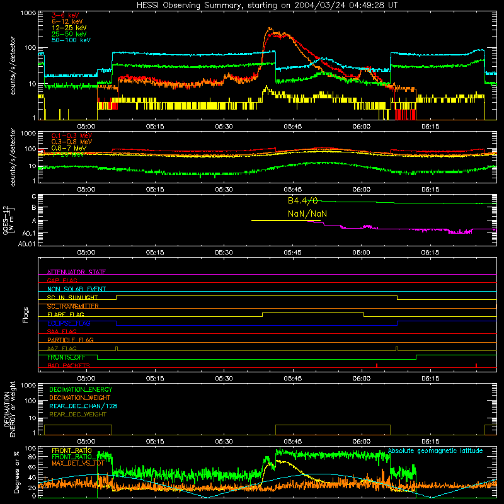Click the B4.4/0 flare class annotation
Image resolution: width=504 pixels, height=504 pixels.
pos(302,200)
